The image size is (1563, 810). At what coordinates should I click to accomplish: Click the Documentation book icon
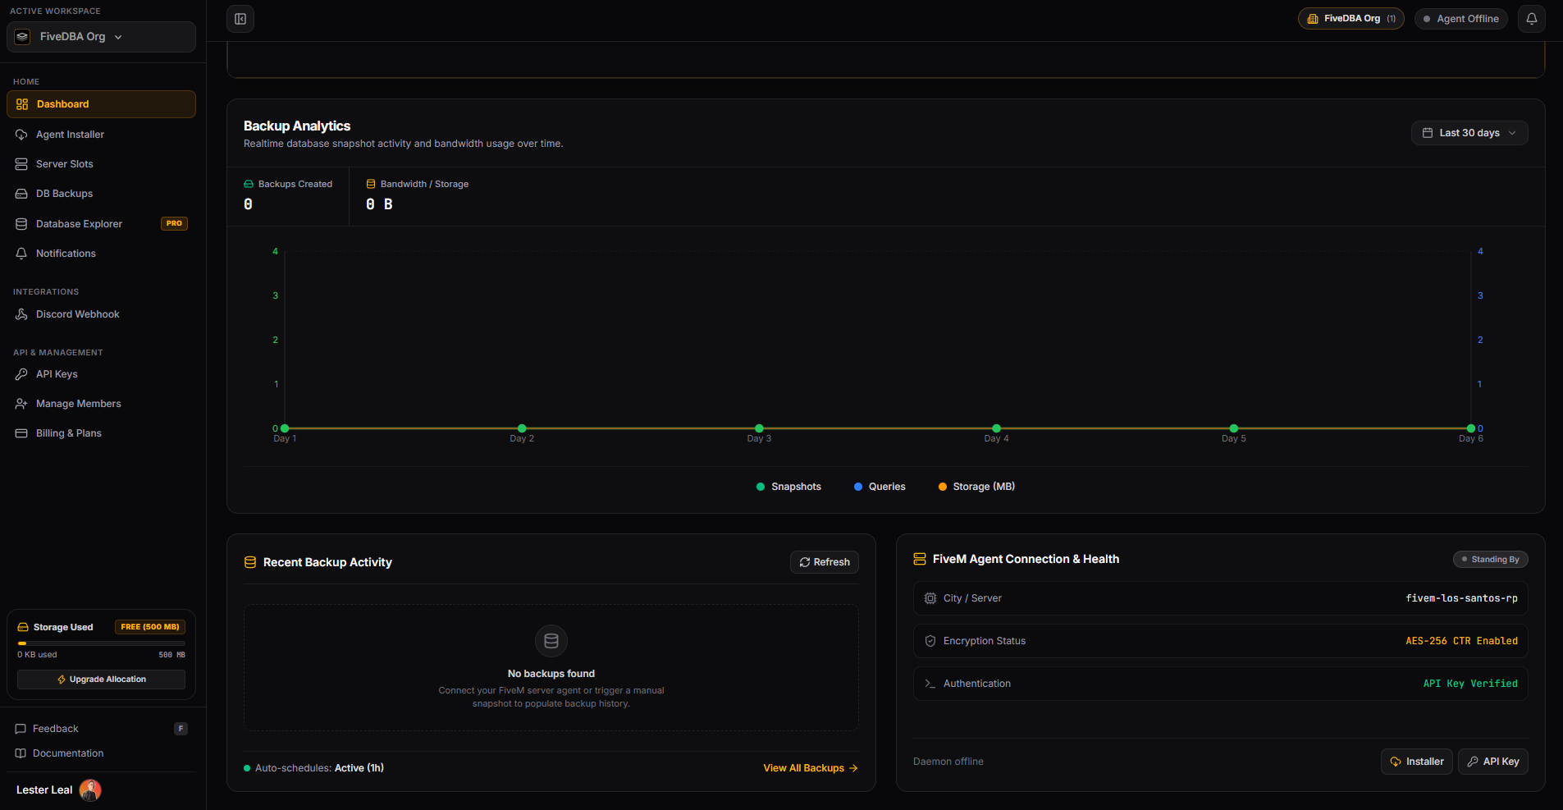[21, 753]
